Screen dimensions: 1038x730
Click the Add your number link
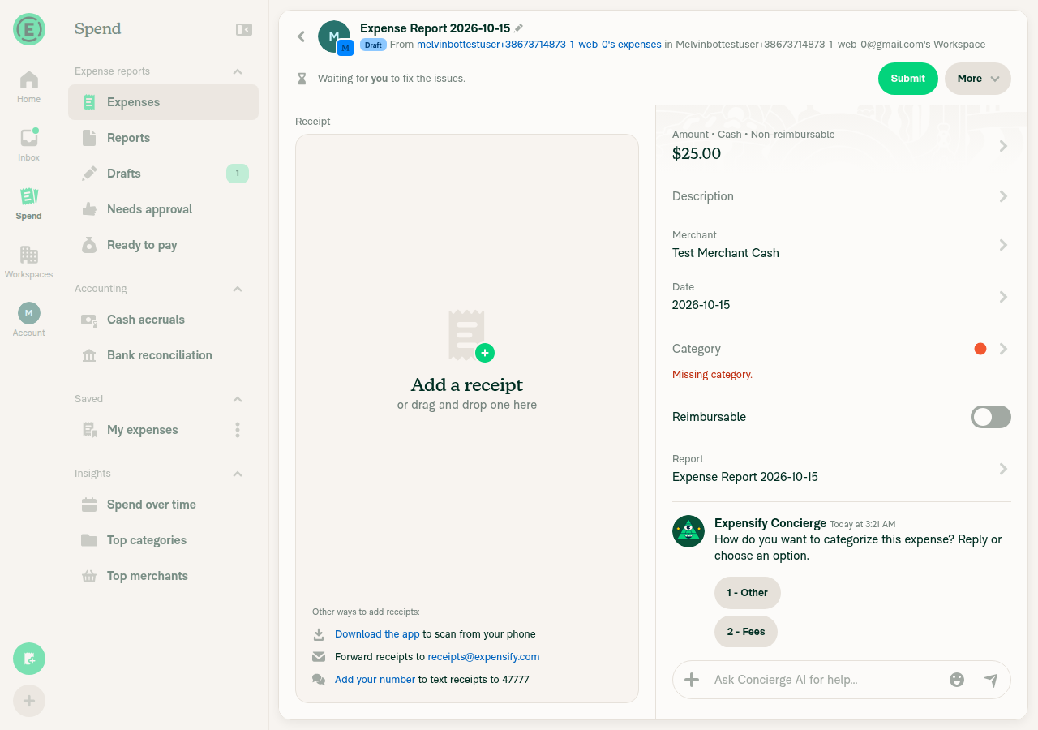375,680
